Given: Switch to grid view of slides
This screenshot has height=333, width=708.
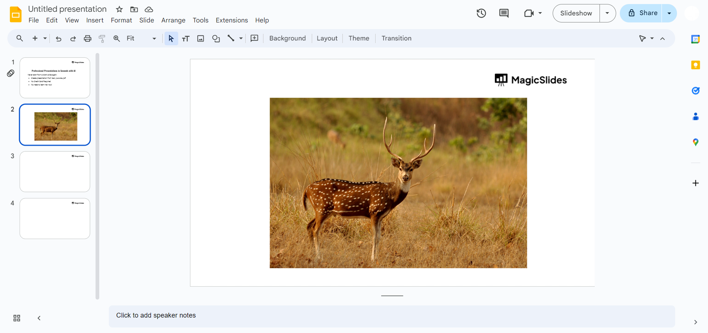Looking at the screenshot, I should pyautogui.click(x=16, y=318).
